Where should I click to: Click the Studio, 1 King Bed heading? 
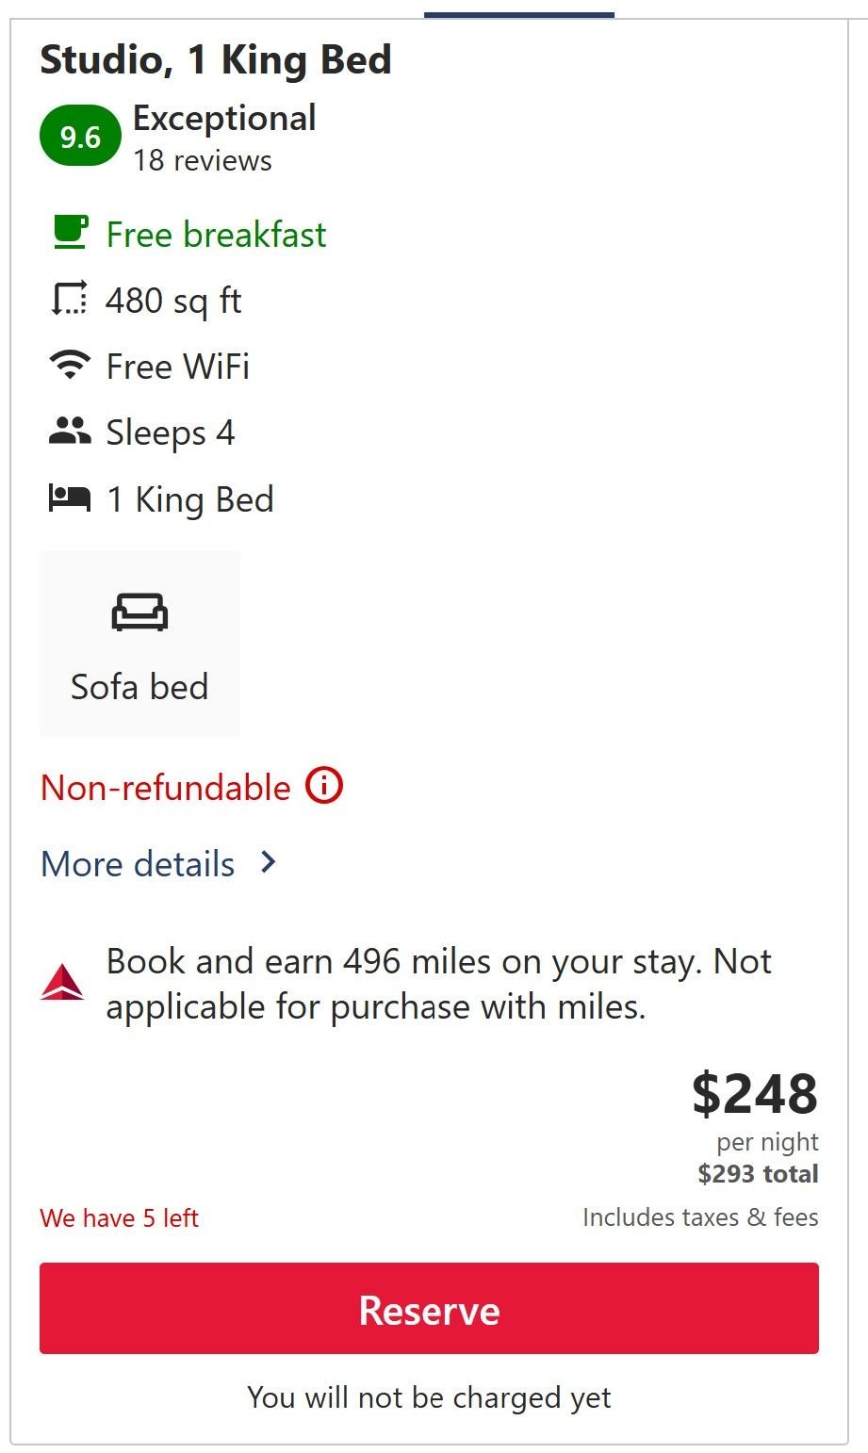pos(216,61)
